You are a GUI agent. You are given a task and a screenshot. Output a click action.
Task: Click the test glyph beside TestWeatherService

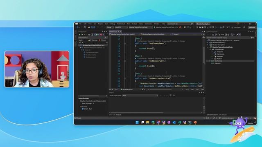click(124, 78)
